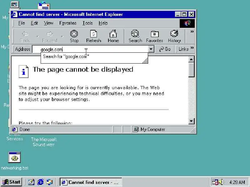Close the Internet Explorer window

click(191, 14)
